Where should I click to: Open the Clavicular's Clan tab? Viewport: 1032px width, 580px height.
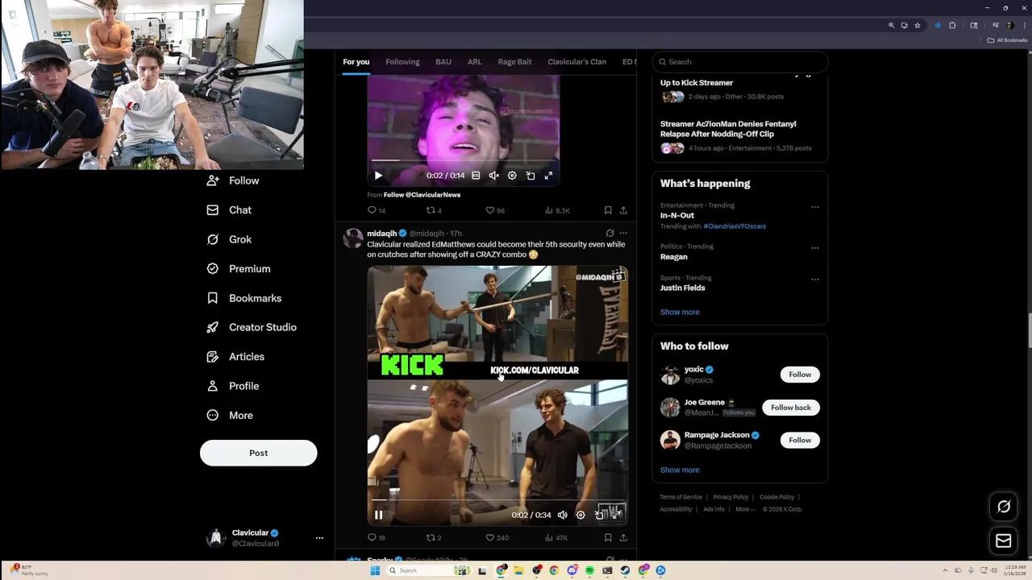[x=576, y=62]
